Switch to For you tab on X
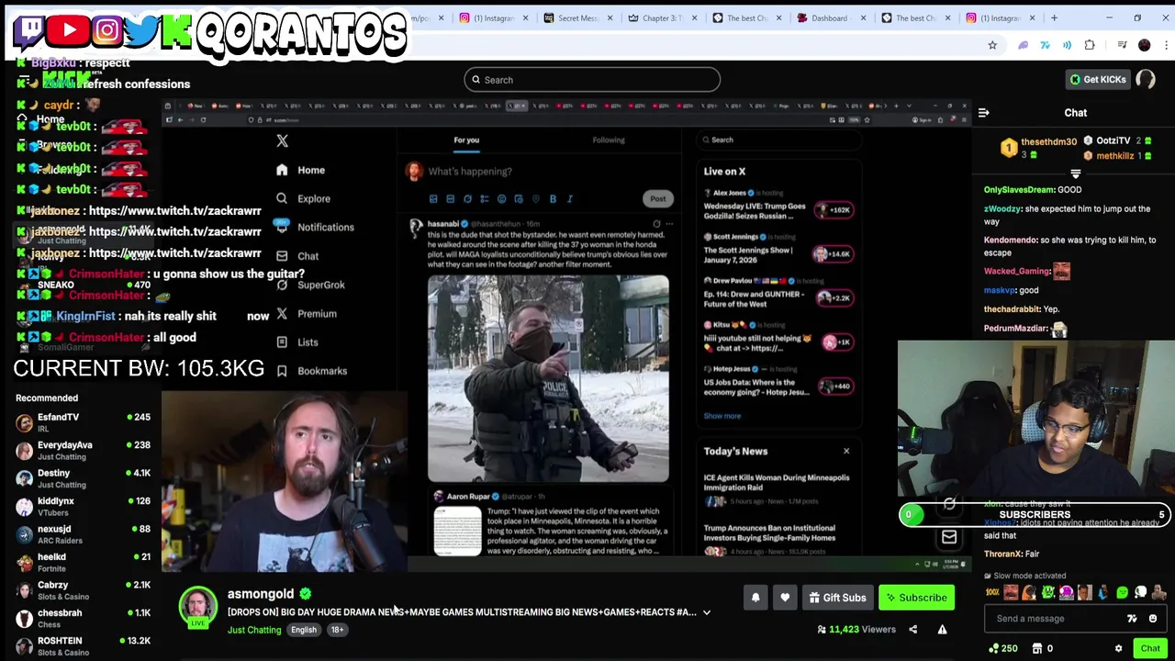This screenshot has width=1175, height=661. click(x=466, y=140)
